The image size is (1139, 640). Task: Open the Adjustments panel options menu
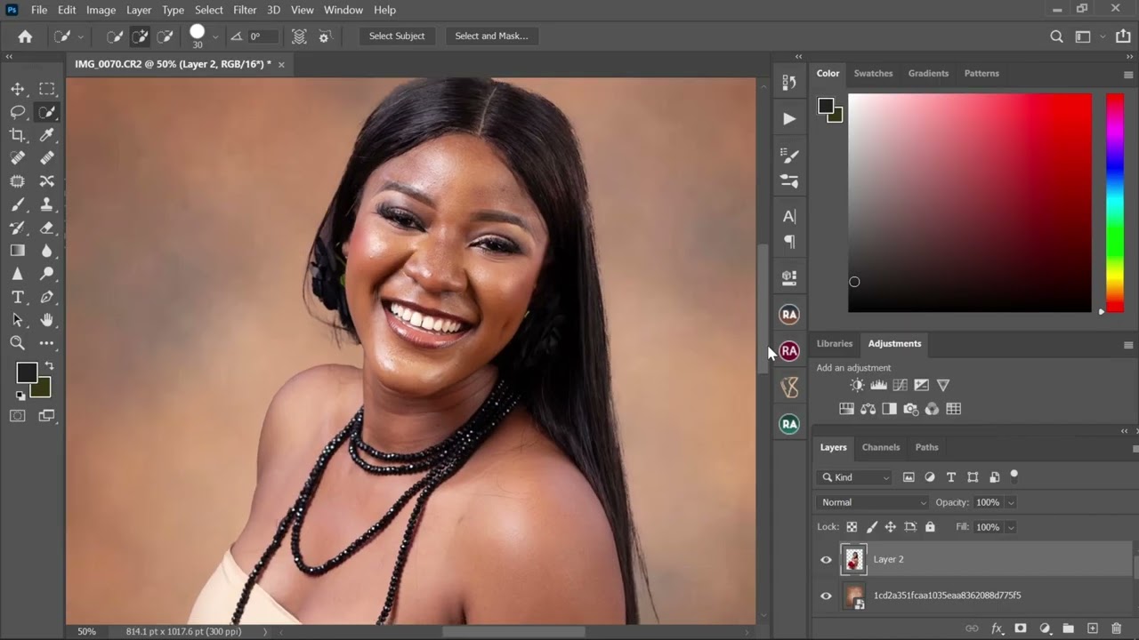[1128, 345]
